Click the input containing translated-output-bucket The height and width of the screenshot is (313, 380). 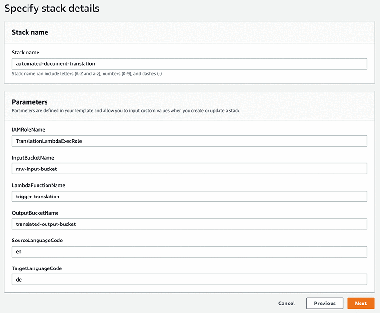coord(189,224)
